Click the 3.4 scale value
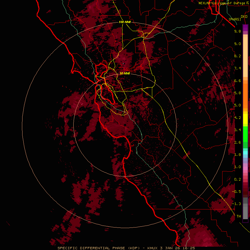250x250 pixels. coord(237,130)
